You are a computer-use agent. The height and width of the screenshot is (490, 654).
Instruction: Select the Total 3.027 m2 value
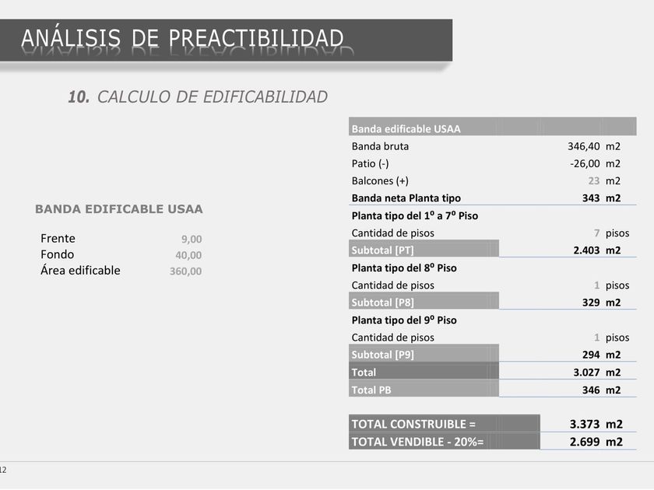coord(597,372)
